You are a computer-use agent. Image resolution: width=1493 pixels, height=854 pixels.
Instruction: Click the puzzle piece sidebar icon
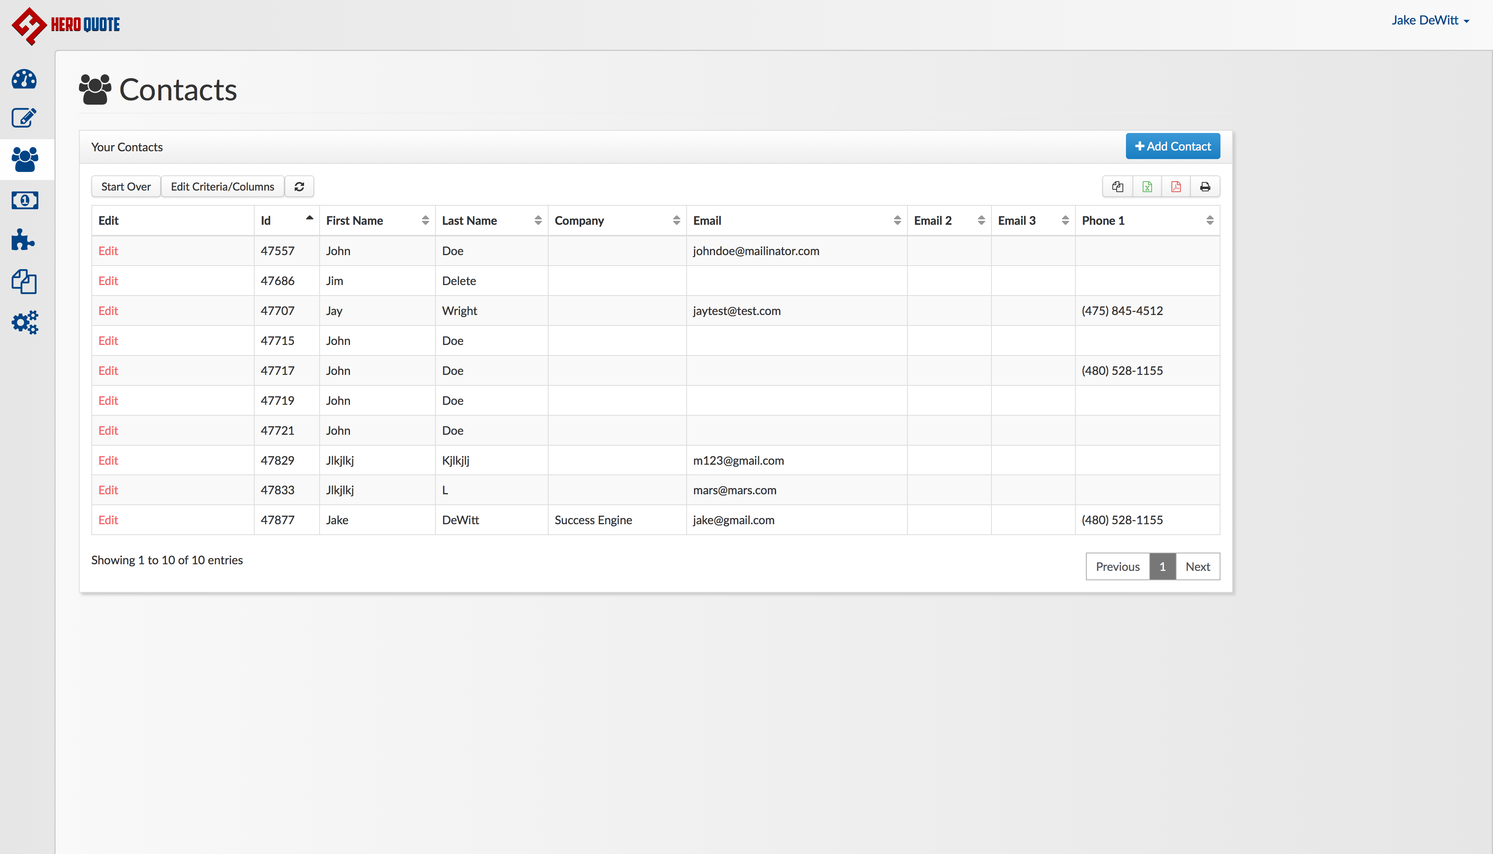click(23, 240)
